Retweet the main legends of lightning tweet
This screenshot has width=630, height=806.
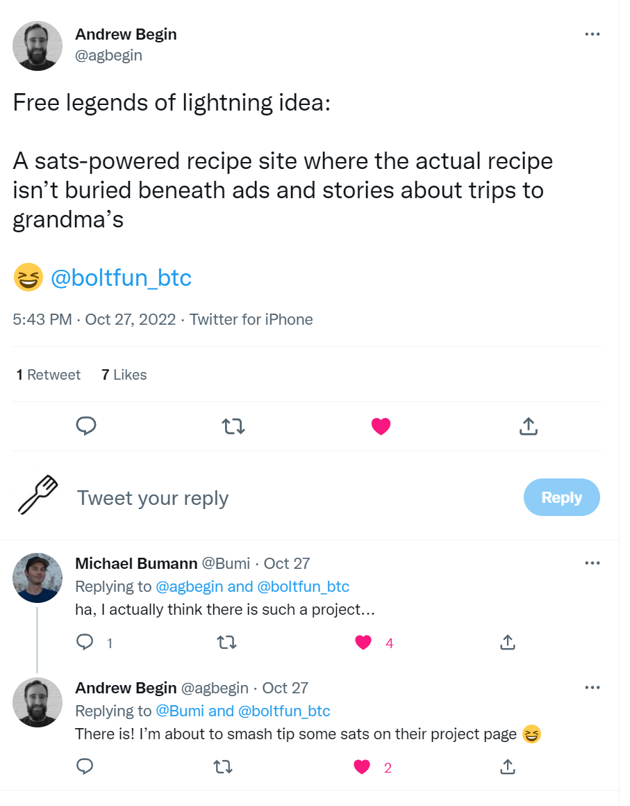pos(233,426)
